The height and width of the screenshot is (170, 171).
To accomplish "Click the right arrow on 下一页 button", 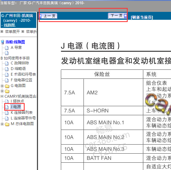I will coord(125,16).
